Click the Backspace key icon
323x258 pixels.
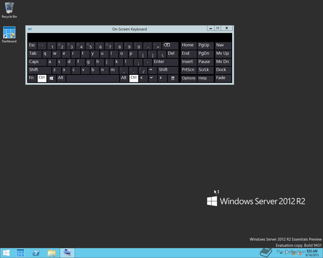tap(170, 45)
